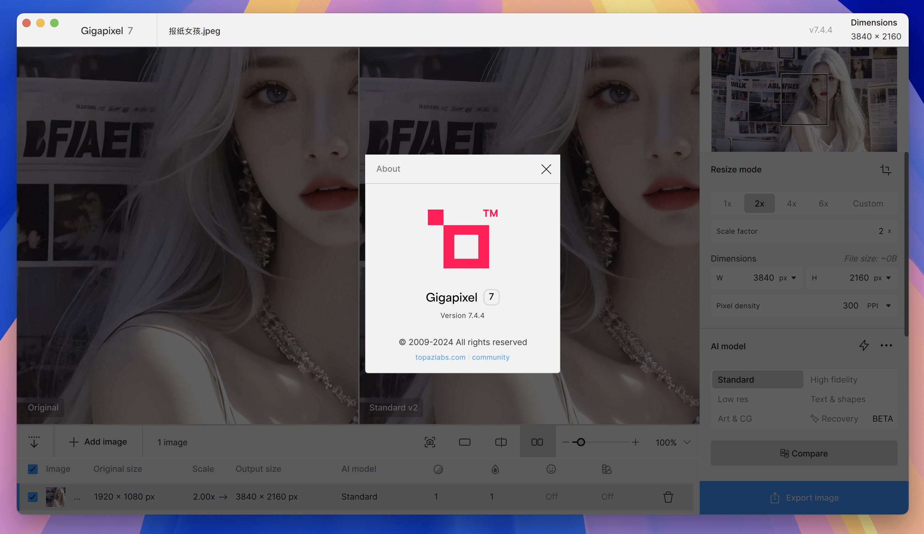Image resolution: width=924 pixels, height=534 pixels.
Task: Open the Pixel density PPI unit dropdown
Action: coord(879,306)
